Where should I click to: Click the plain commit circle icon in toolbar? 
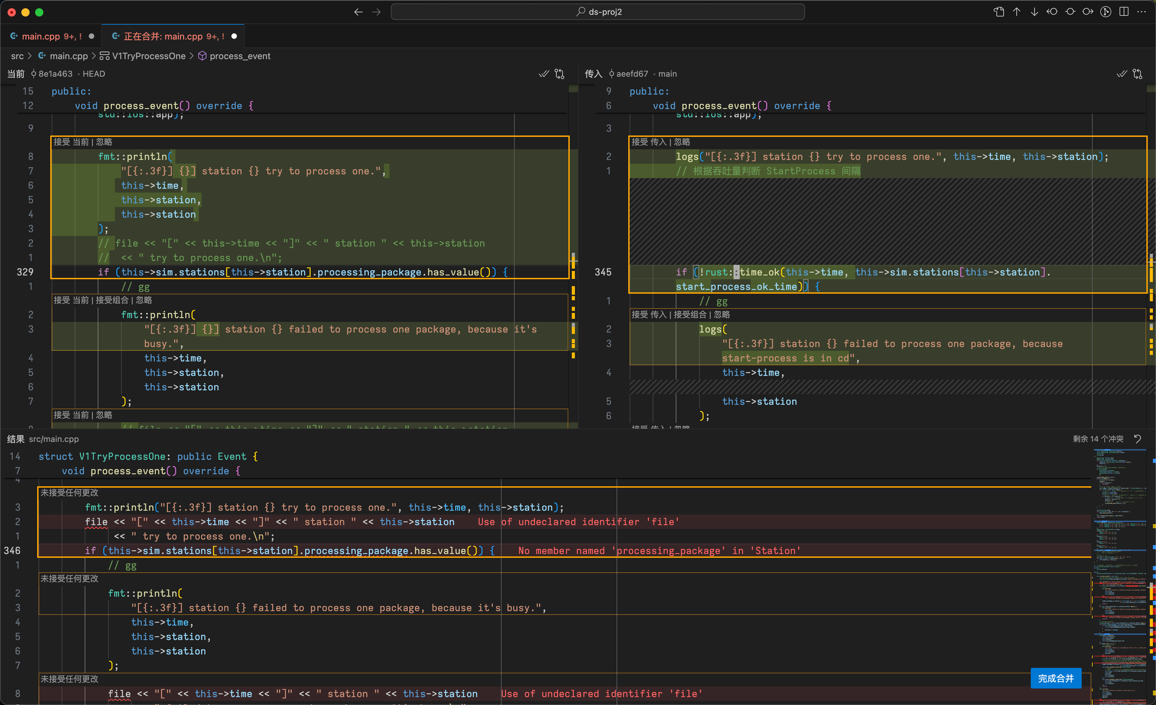pos(1070,12)
